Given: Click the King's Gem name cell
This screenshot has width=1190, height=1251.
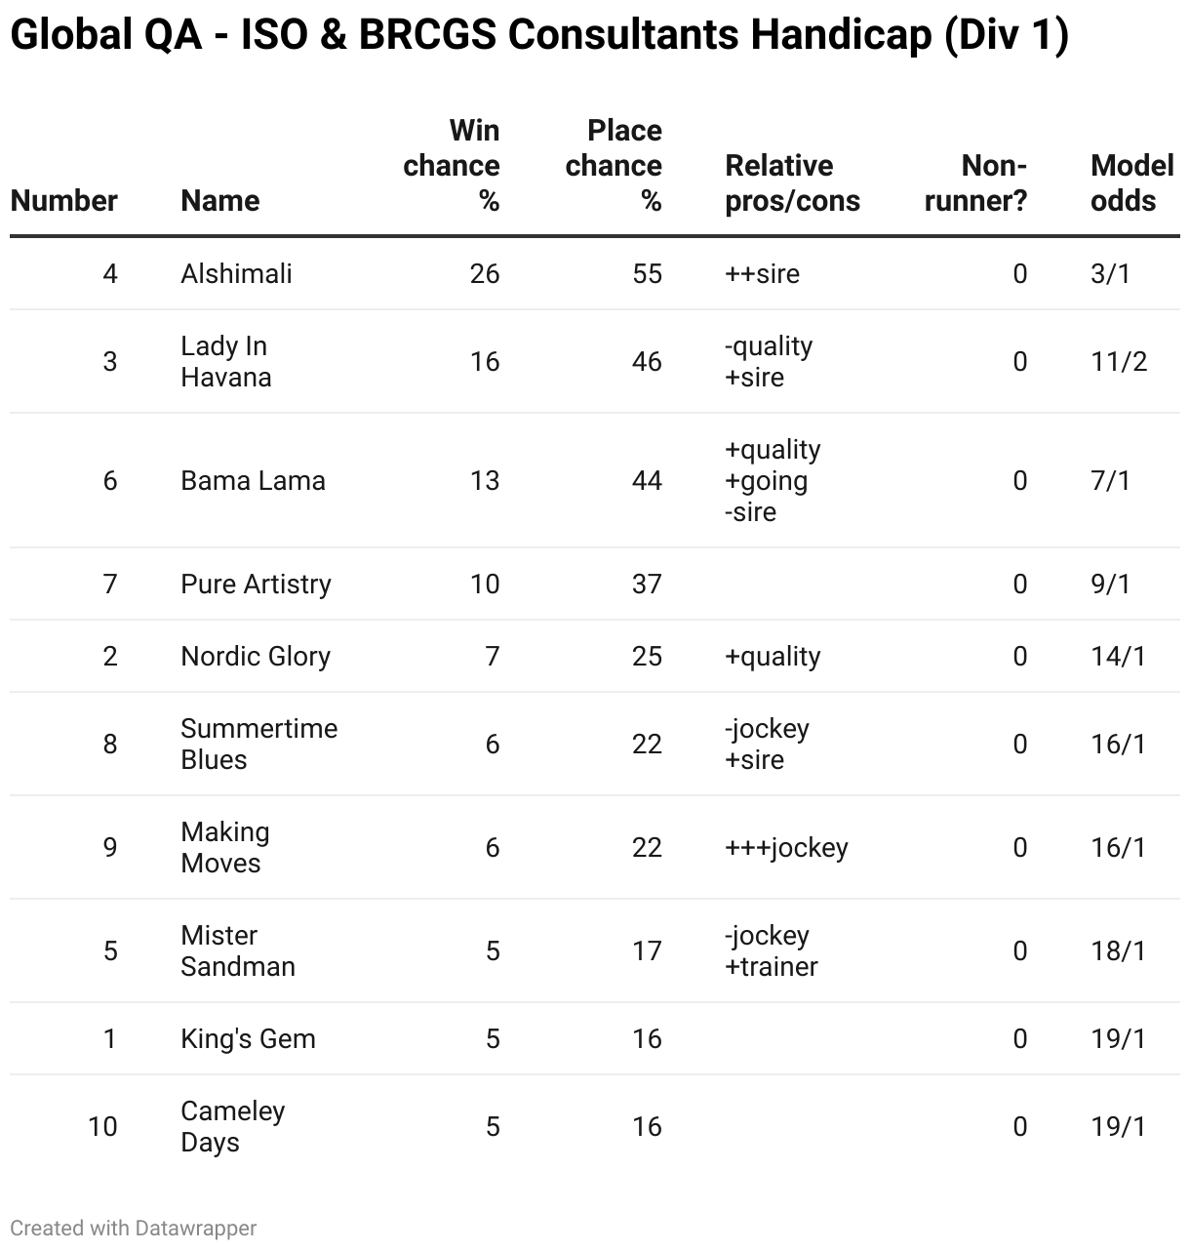Looking at the screenshot, I should [x=249, y=1039].
